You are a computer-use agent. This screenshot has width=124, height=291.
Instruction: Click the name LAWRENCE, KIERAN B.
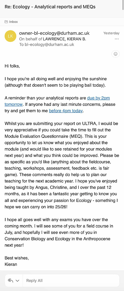[x=65, y=39]
